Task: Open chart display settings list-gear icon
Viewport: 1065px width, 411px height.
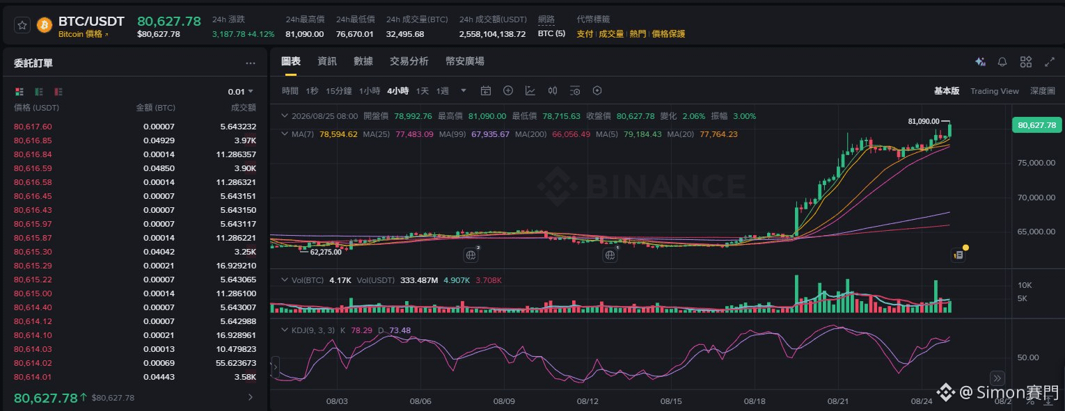Action: coord(575,90)
